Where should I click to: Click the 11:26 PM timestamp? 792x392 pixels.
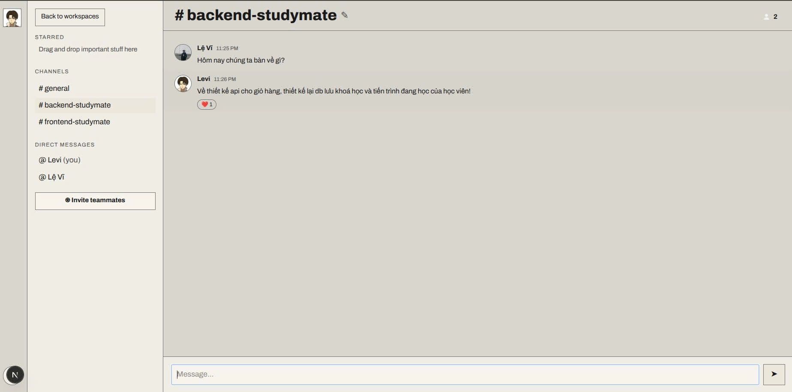(x=225, y=79)
